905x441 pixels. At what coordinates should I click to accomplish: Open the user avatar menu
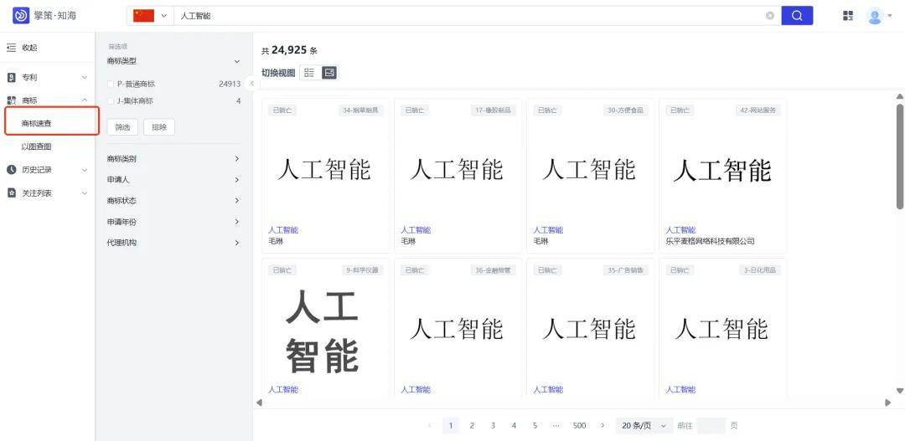pyautogui.click(x=875, y=16)
